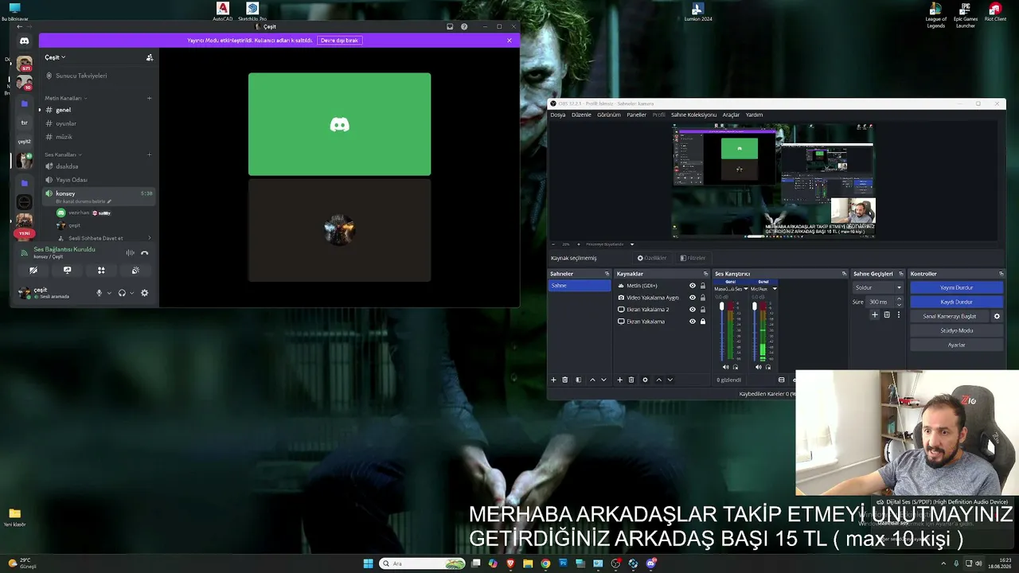Add a new scene in OBS

(x=553, y=380)
